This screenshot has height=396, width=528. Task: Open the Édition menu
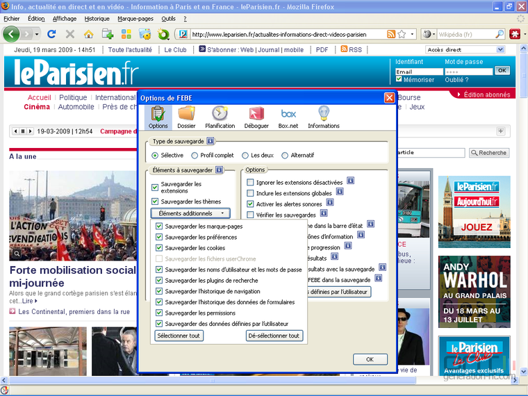tap(36, 19)
